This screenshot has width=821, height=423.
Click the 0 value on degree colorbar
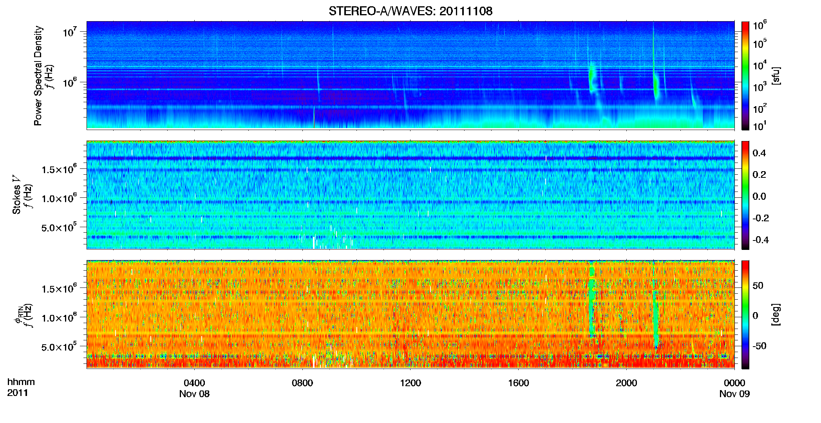coord(756,316)
